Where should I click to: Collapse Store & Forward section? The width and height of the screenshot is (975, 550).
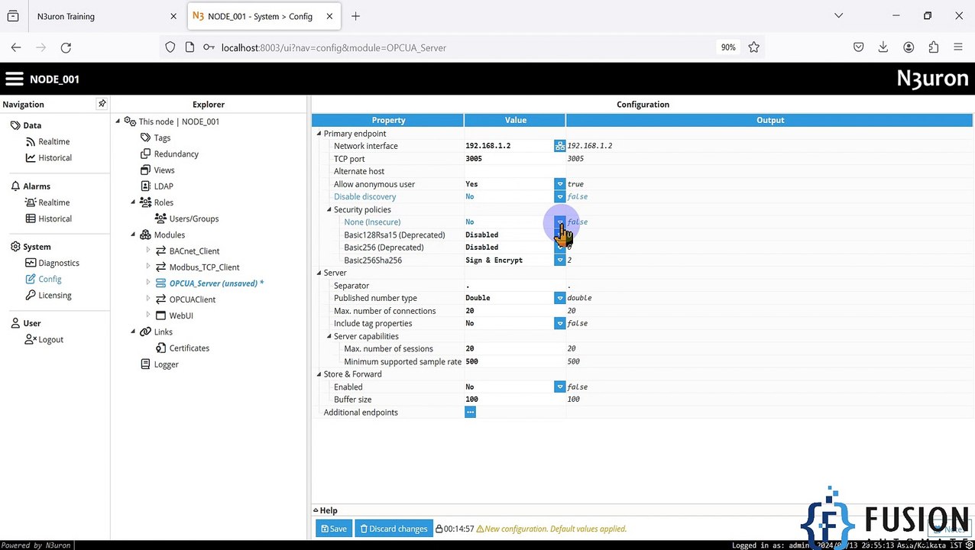(x=319, y=374)
